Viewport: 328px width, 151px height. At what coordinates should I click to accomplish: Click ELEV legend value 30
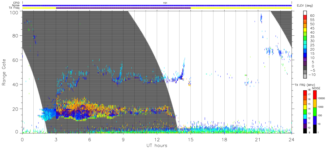(312, 41)
